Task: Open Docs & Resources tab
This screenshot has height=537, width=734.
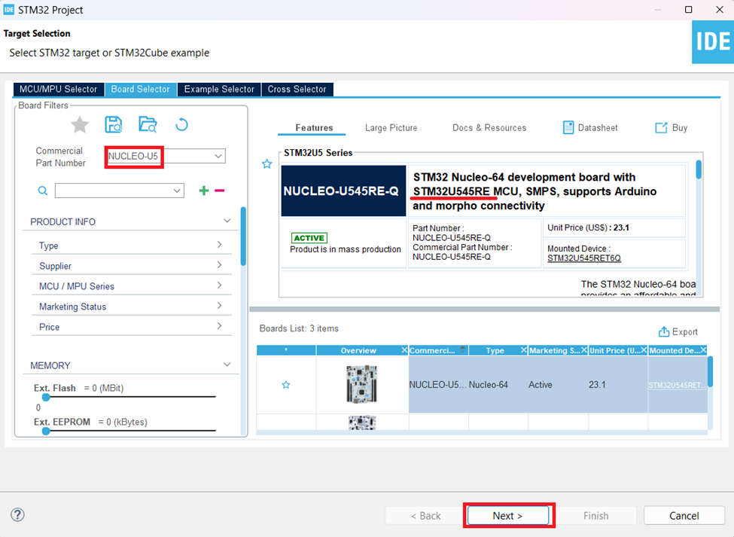Action: 489,128
